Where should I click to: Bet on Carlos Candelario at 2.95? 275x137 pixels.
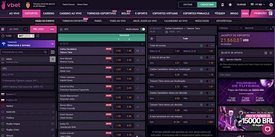click(x=119, y=51)
